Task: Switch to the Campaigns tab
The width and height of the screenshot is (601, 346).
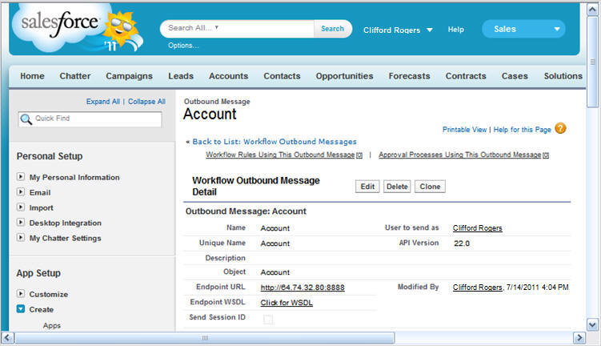Action: click(129, 76)
